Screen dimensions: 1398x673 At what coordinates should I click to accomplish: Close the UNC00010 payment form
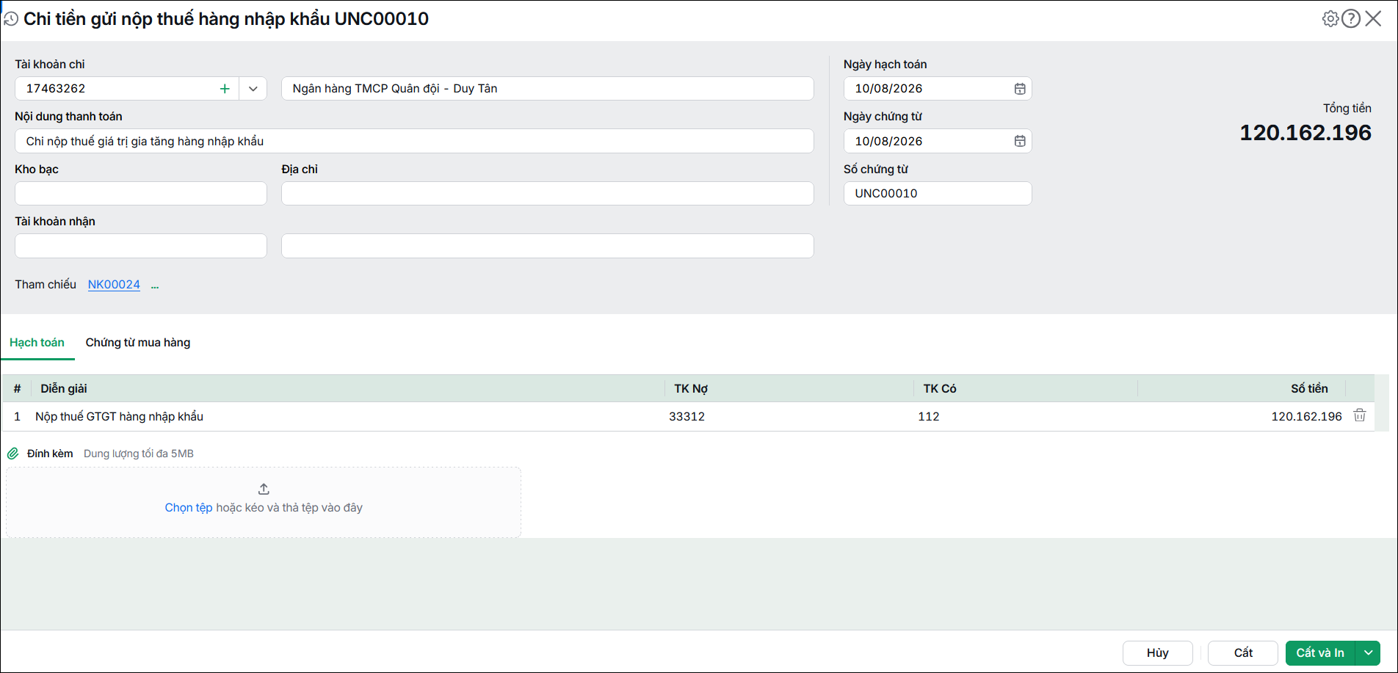click(1374, 19)
